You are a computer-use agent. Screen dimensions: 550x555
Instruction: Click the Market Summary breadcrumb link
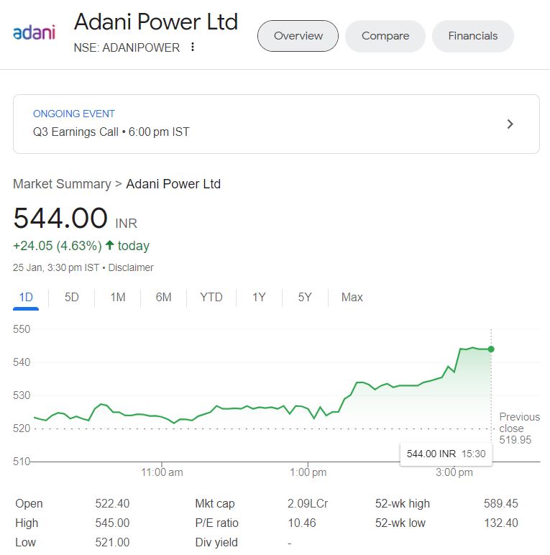coord(62,184)
